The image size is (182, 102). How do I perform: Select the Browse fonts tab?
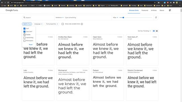coord(134,10)
